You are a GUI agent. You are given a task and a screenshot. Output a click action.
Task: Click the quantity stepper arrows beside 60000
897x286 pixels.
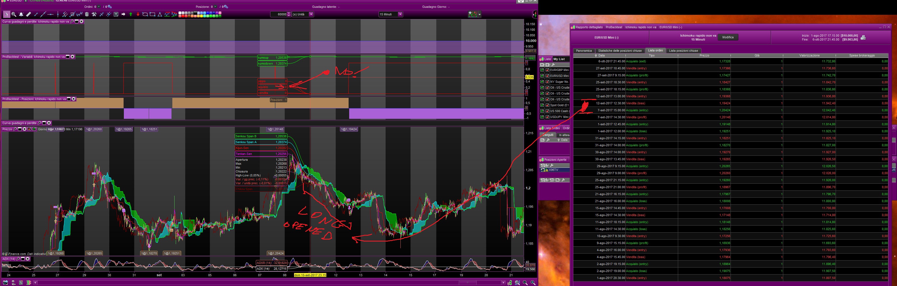(289, 14)
